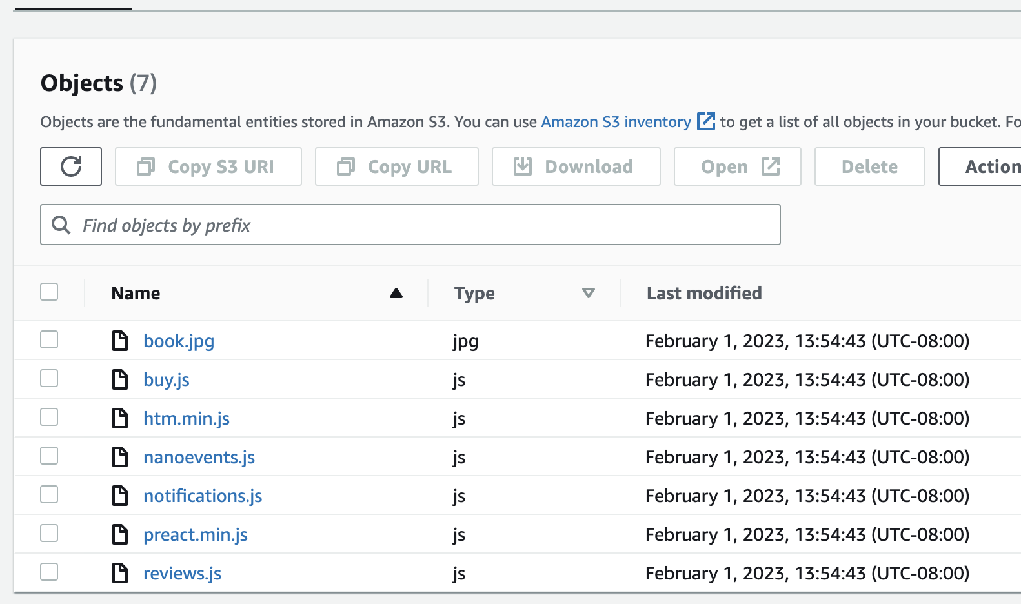Click the refresh objects icon button

click(71, 166)
